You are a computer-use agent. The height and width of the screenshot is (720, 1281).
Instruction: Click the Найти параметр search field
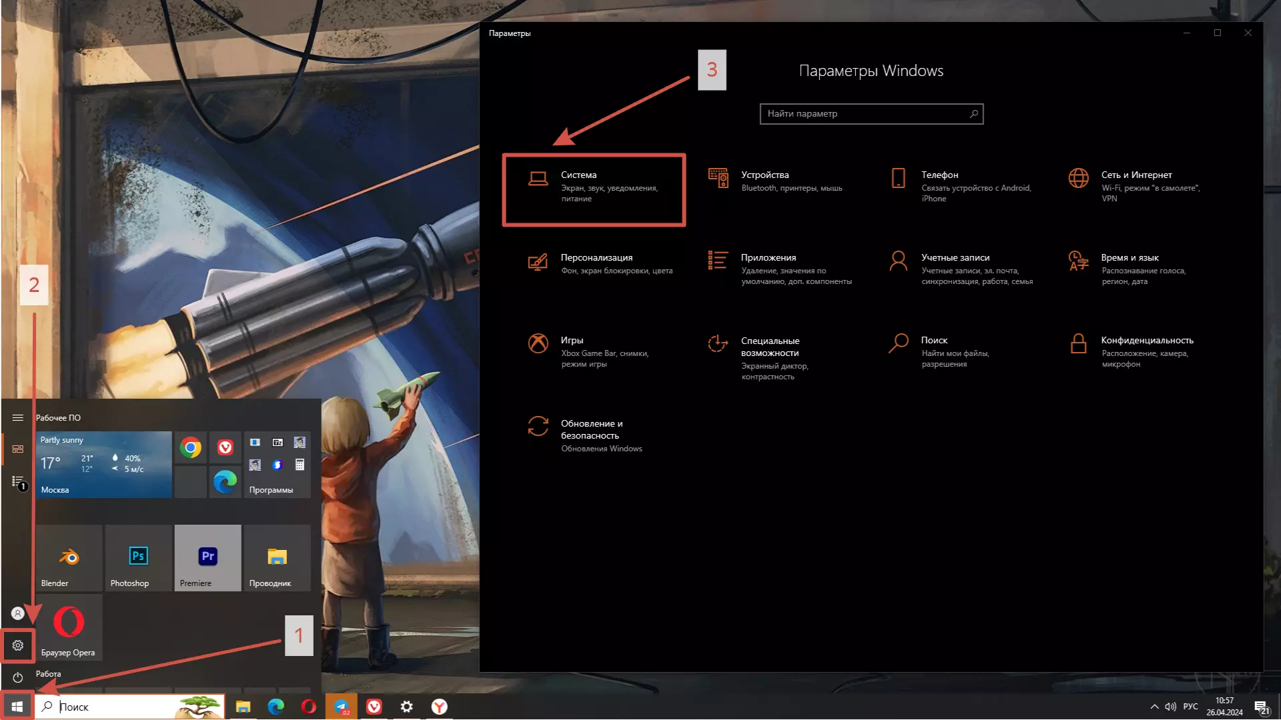click(865, 114)
